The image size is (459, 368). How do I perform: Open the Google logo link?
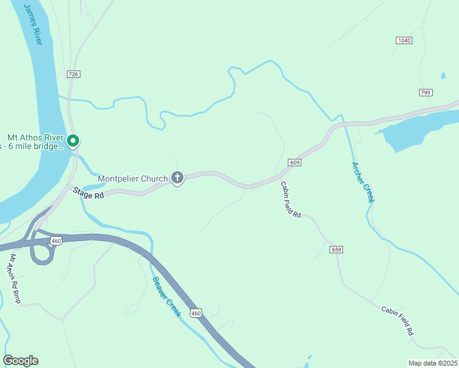[x=21, y=361]
